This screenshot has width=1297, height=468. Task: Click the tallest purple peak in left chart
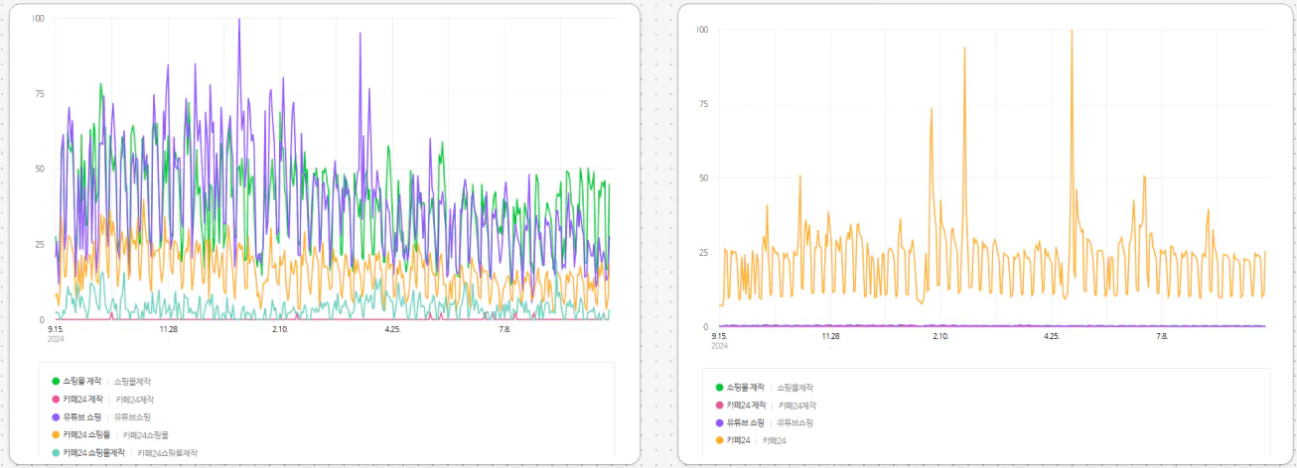(x=239, y=21)
